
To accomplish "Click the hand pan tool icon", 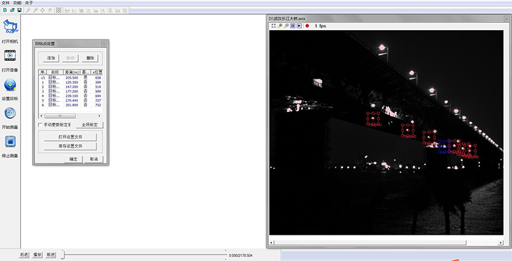I will click(x=50, y=10).
